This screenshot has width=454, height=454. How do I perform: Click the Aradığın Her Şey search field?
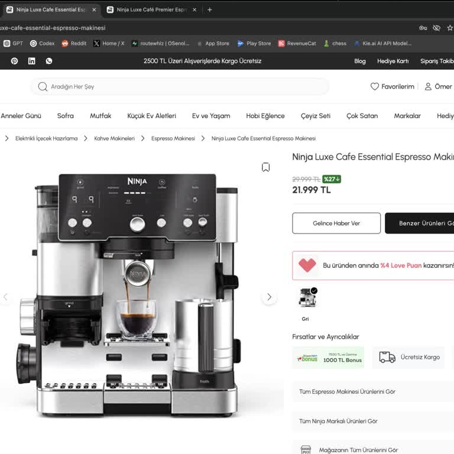180,86
